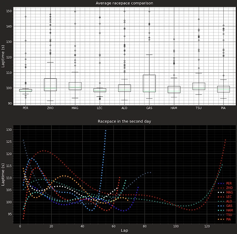Click the 120 tick on the Lap axis
Viewport: 237px width, 234px height.
coord(207,226)
